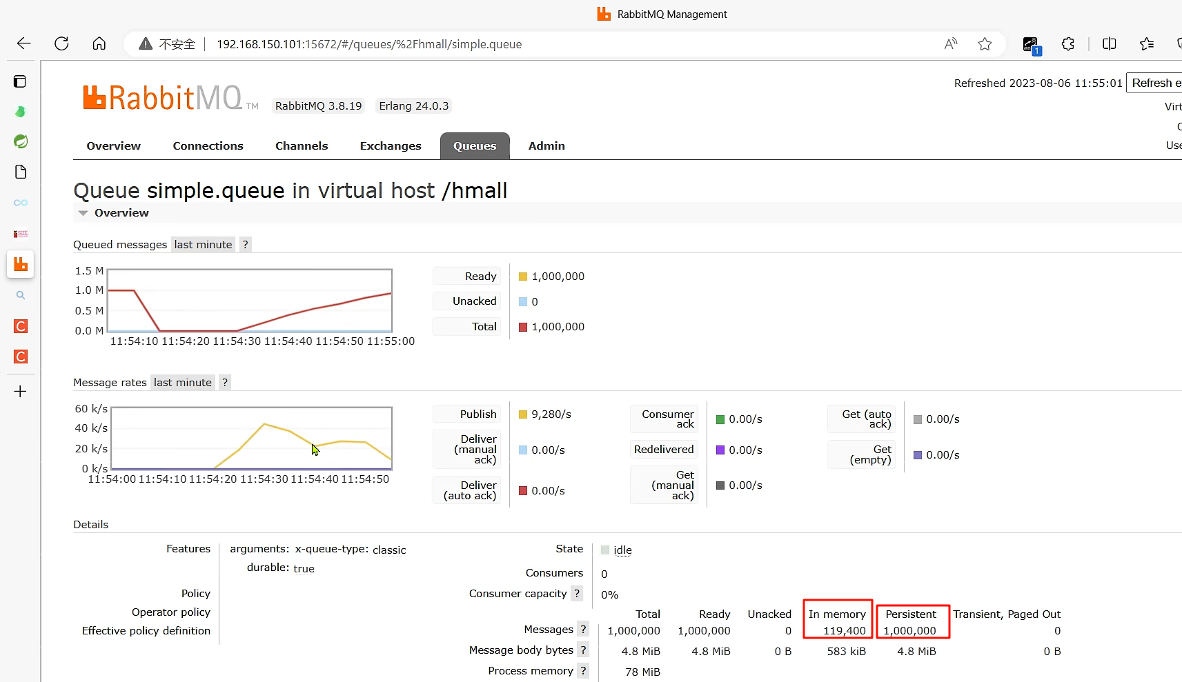Click the message rates chart
This screenshot has width=1182, height=682.
click(251, 439)
